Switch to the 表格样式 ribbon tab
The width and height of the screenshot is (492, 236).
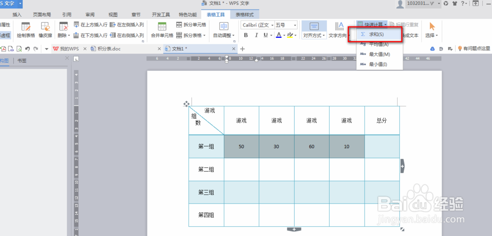(245, 14)
